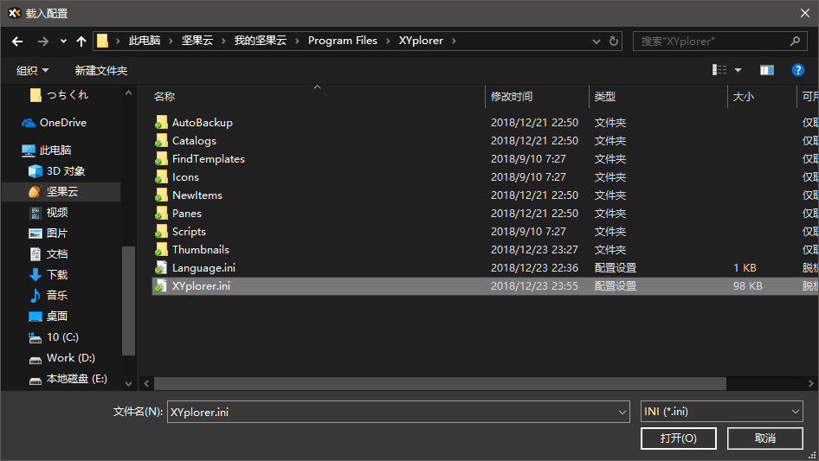Click the change view layout icon

[x=719, y=70]
